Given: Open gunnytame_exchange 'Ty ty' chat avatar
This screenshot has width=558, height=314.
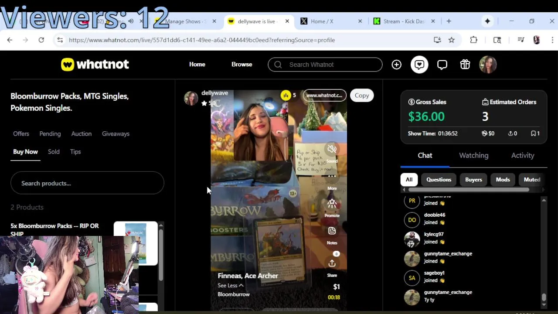Looking at the screenshot, I should 412,297.
